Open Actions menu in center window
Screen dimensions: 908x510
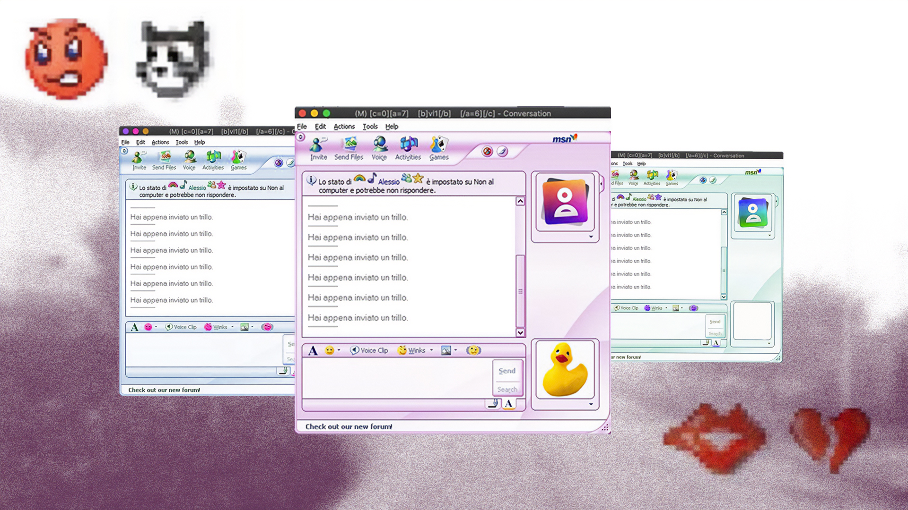pyautogui.click(x=344, y=127)
